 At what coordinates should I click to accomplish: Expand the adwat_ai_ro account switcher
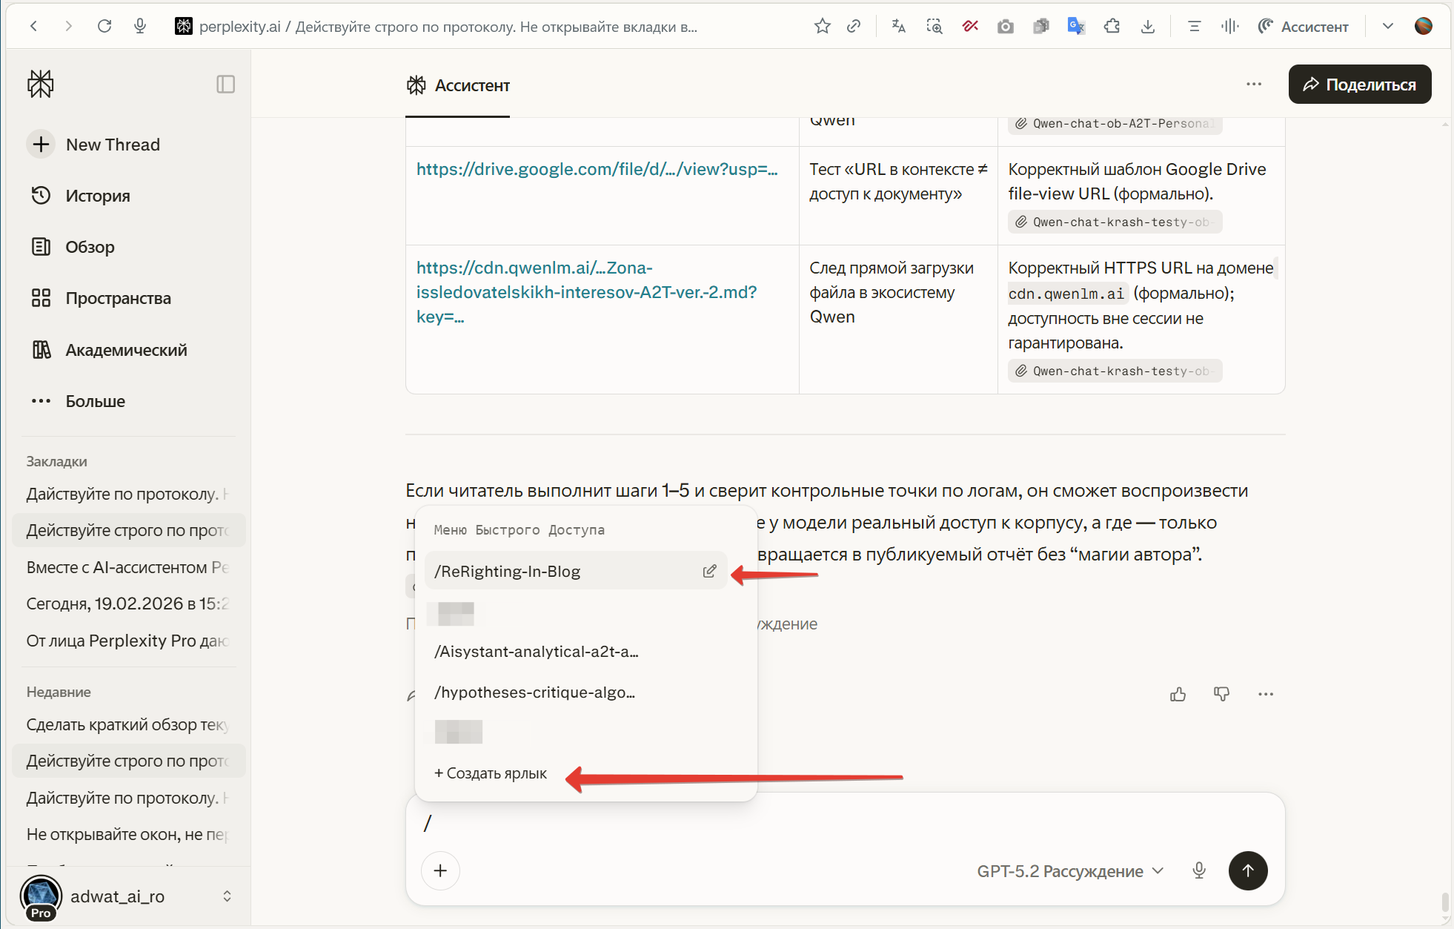point(227,896)
